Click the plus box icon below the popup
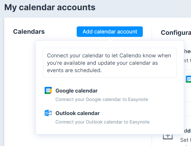 click(x=168, y=137)
